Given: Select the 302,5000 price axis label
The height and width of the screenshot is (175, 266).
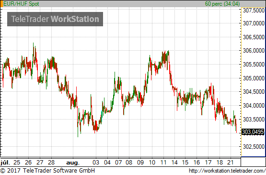Looking at the screenshot, I should (x=254, y=147).
